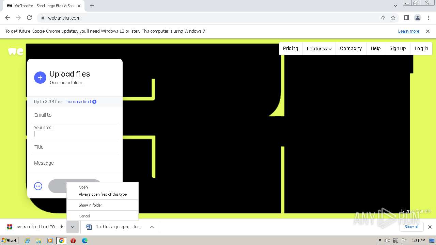
Task: Click the 1:31 PM taskbar clock
Action: [419, 241]
